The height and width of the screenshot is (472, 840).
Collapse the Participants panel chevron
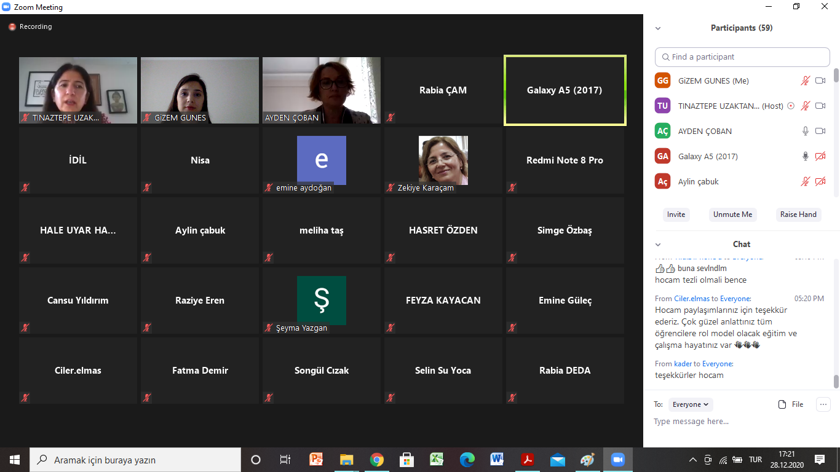658,28
